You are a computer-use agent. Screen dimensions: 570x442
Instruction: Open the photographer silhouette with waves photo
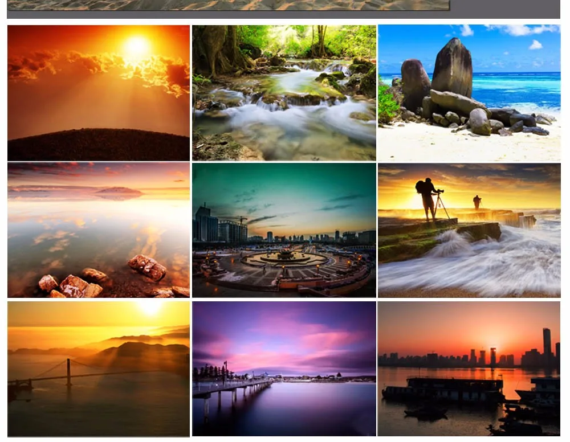pyautogui.click(x=469, y=230)
